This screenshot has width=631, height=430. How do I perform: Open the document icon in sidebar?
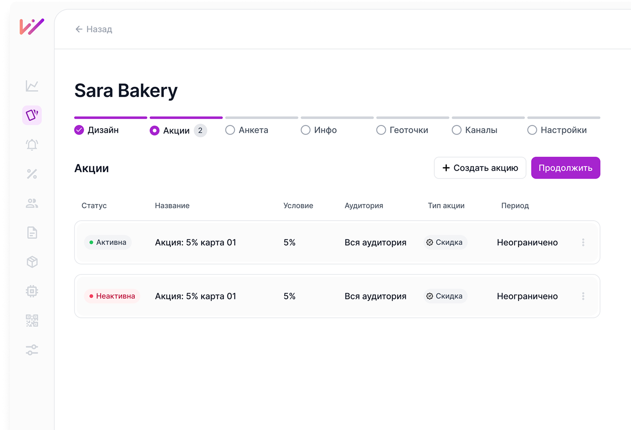click(x=32, y=233)
